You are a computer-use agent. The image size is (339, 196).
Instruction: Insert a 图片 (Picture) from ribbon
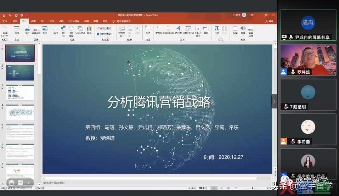click(x=27, y=30)
